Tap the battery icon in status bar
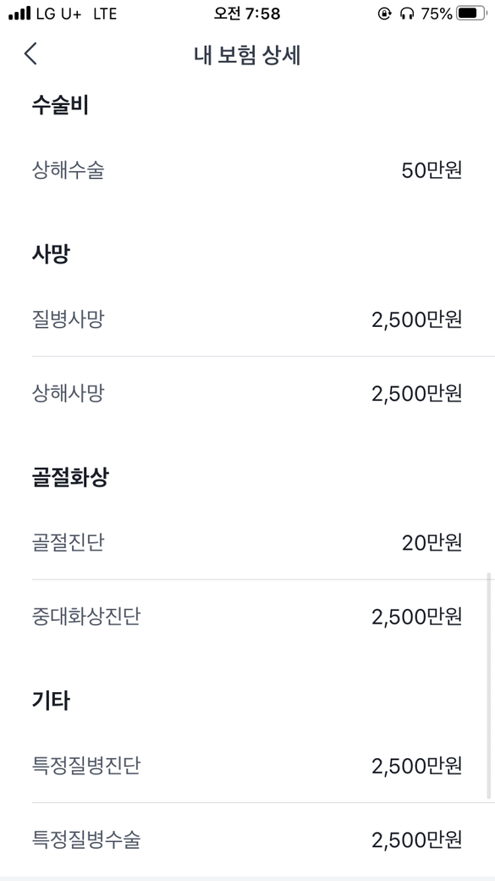 (470, 14)
